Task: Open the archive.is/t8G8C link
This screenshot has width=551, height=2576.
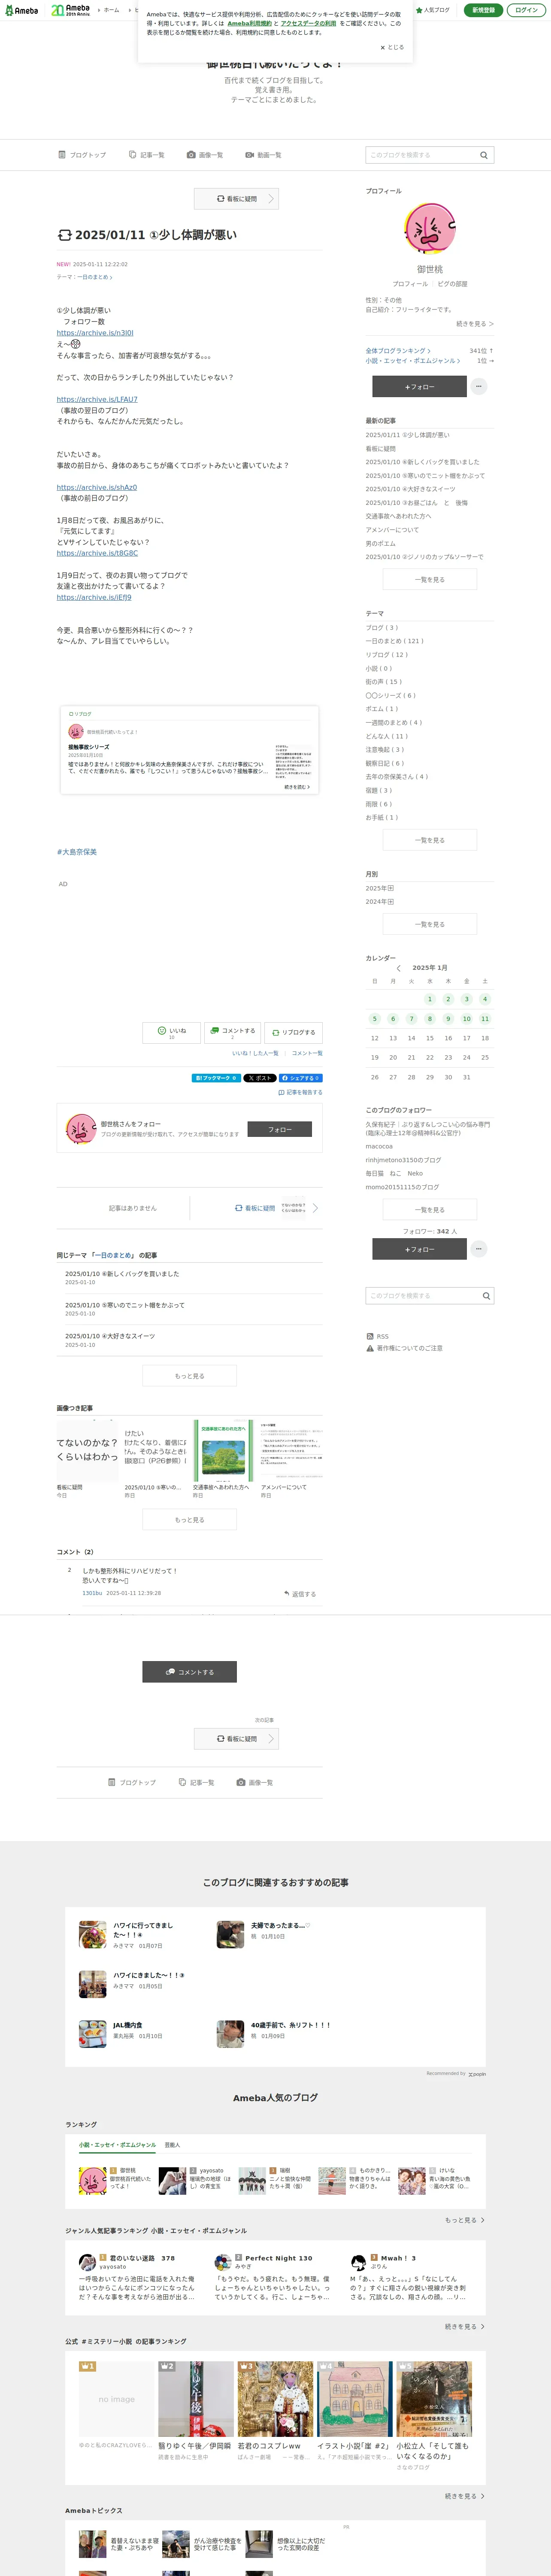Action: pos(97,553)
